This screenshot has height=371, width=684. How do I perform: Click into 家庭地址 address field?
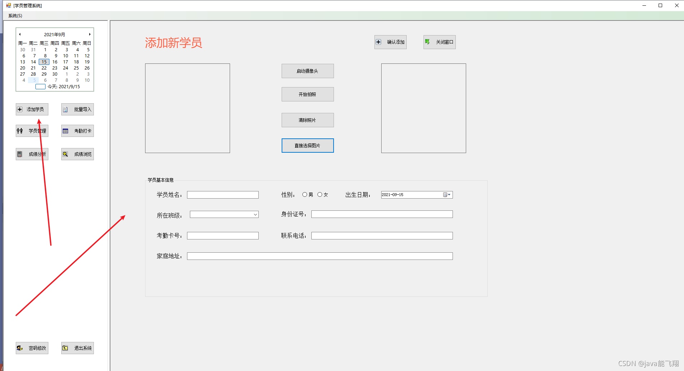pyautogui.click(x=320, y=256)
